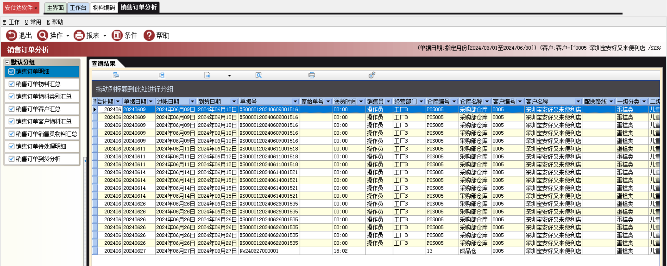
Task: Open the 常用 menu
Action: point(33,22)
